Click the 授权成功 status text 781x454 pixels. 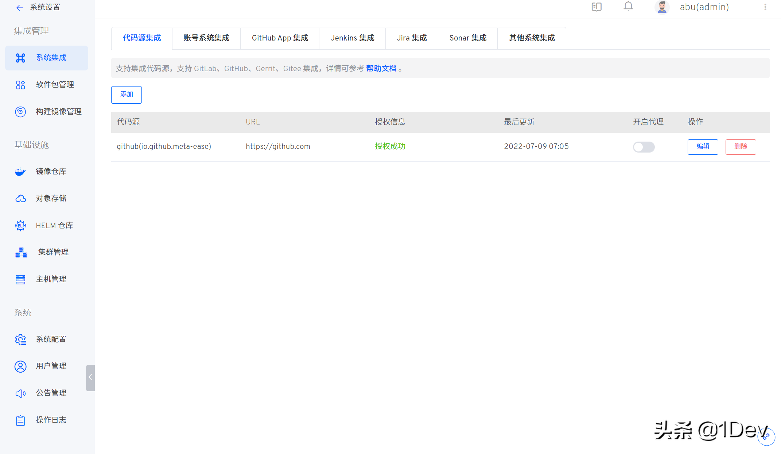(x=390, y=147)
